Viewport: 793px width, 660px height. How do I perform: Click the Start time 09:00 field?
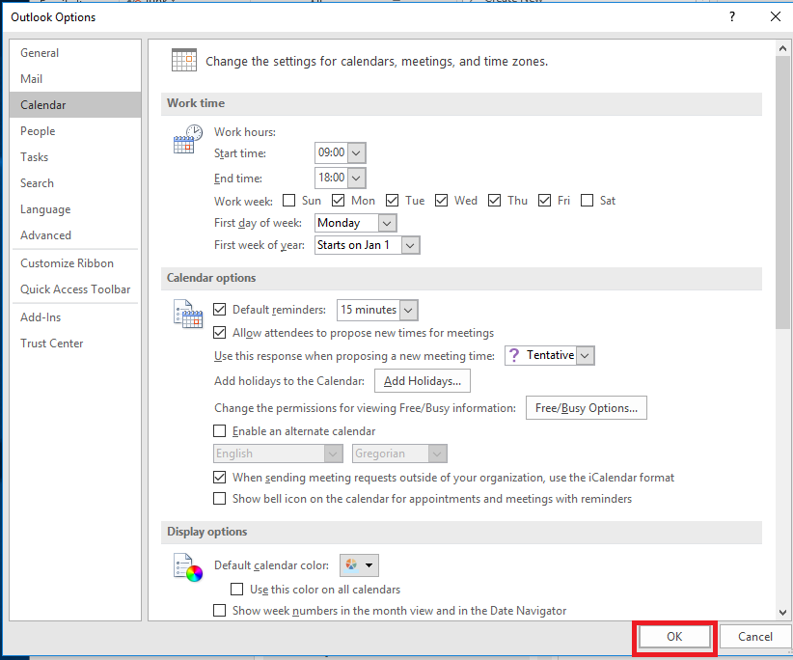331,152
